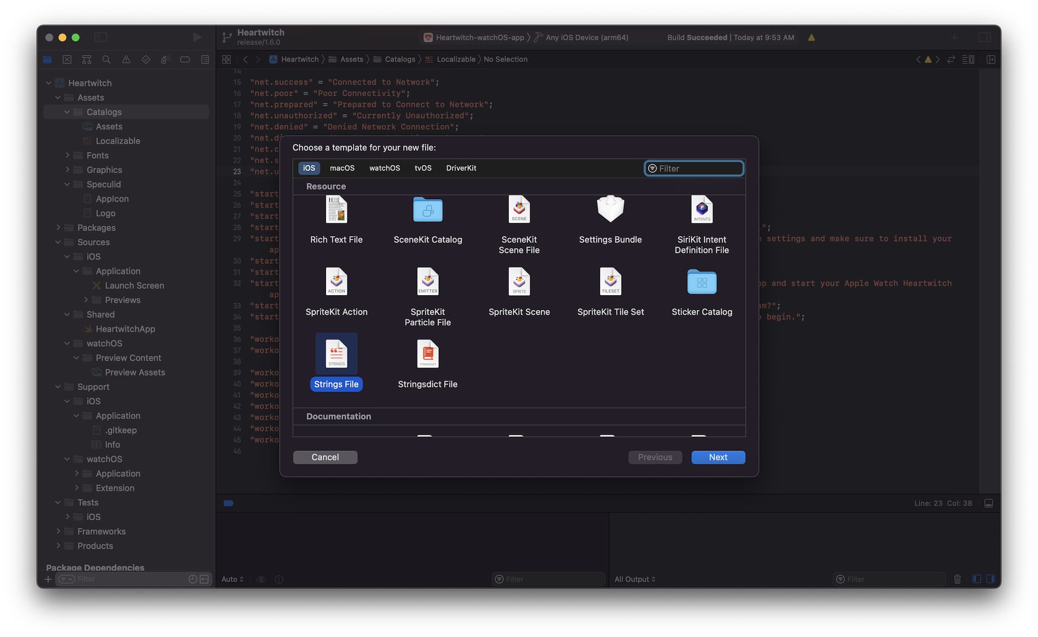Viewport: 1038px width, 637px height.
Task: Select the SpriteKit Action template
Action: click(336, 293)
